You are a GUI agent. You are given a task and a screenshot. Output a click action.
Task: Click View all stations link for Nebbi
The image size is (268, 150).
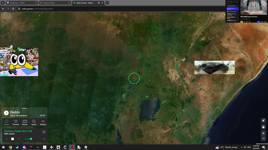tap(18, 115)
